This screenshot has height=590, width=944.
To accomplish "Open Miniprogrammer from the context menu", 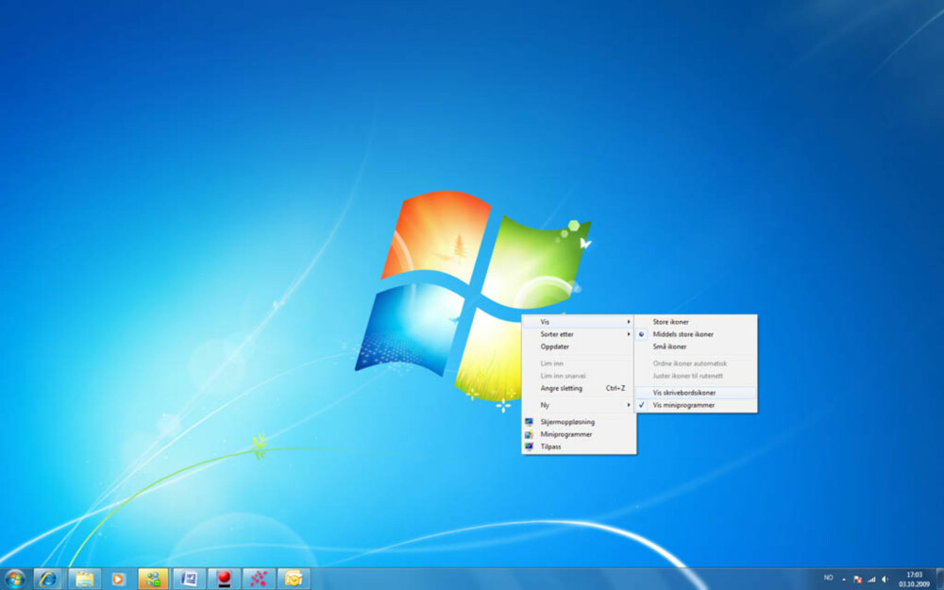I will [x=578, y=434].
